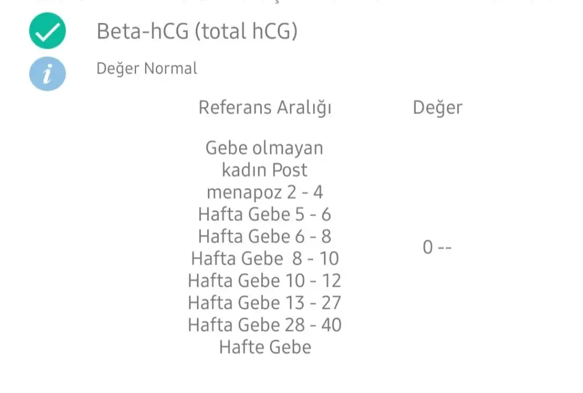Viewport: 583px width, 393px height.
Task: Tap the cut-off text row at the top
Action: [x=291, y=1]
